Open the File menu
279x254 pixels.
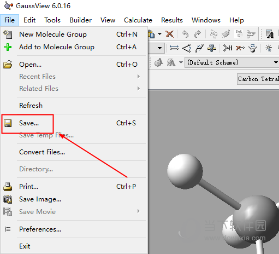9,20
